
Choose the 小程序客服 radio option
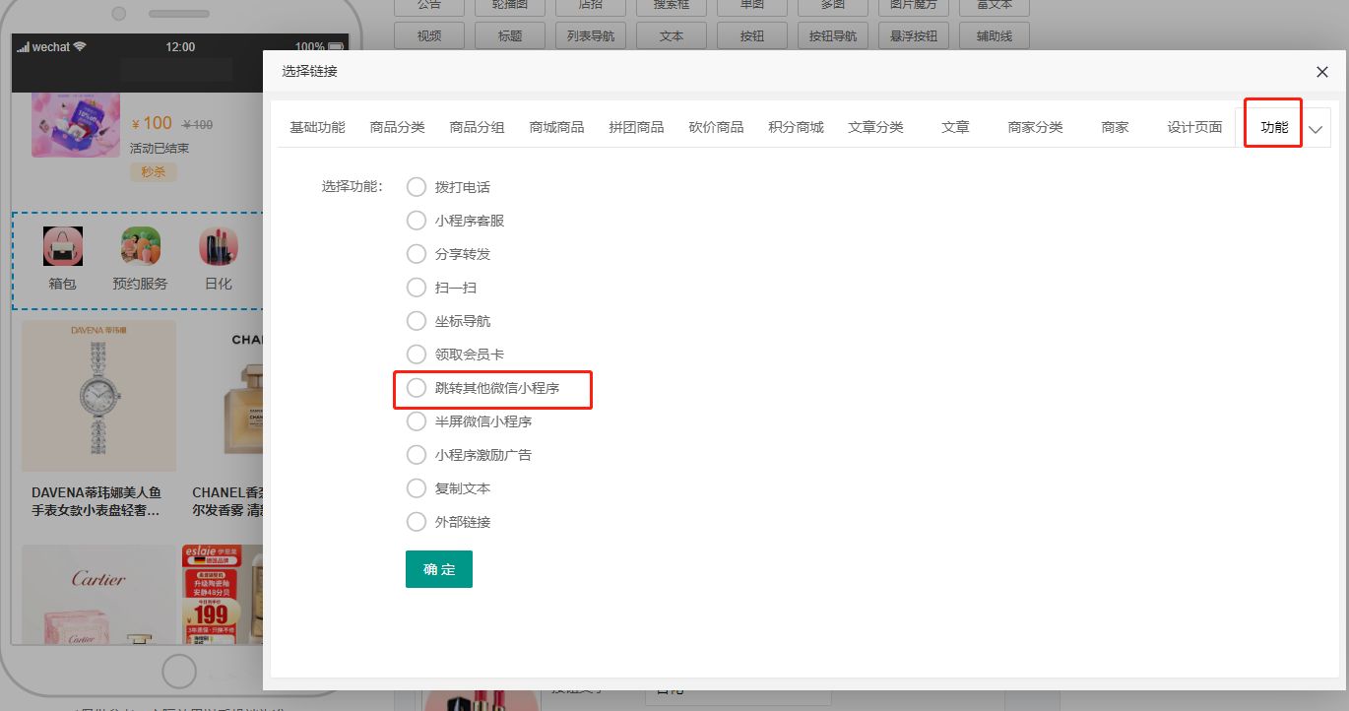[417, 221]
